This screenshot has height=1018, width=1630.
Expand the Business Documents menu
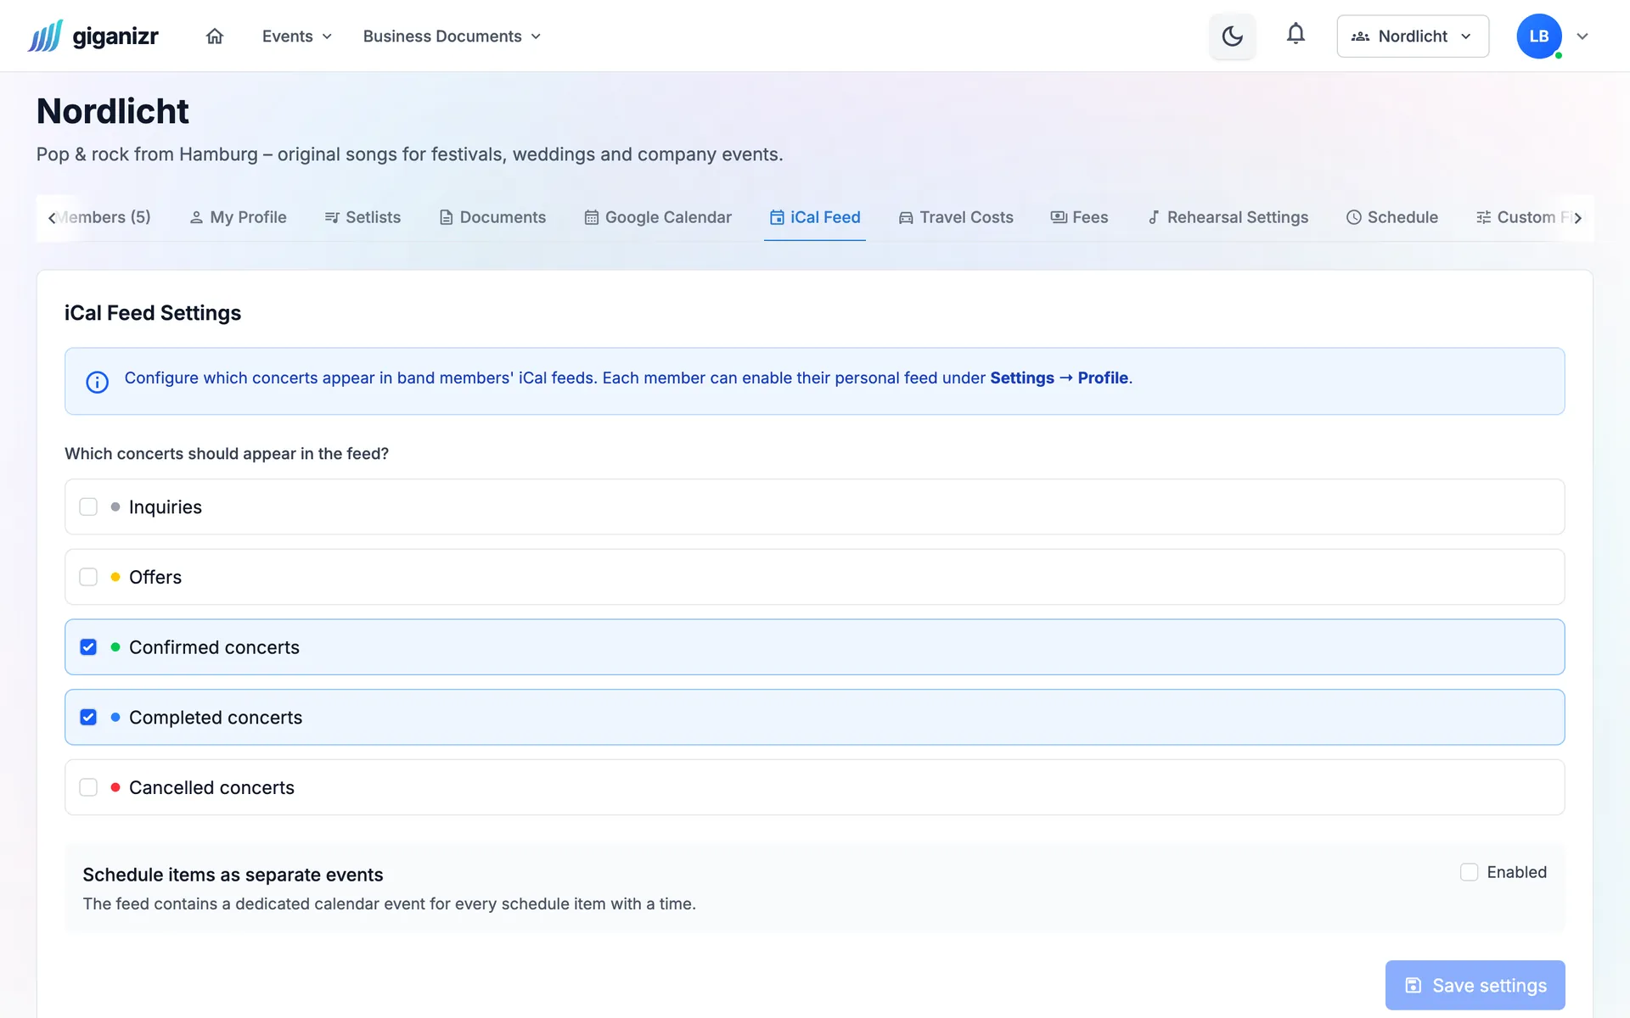click(x=452, y=36)
